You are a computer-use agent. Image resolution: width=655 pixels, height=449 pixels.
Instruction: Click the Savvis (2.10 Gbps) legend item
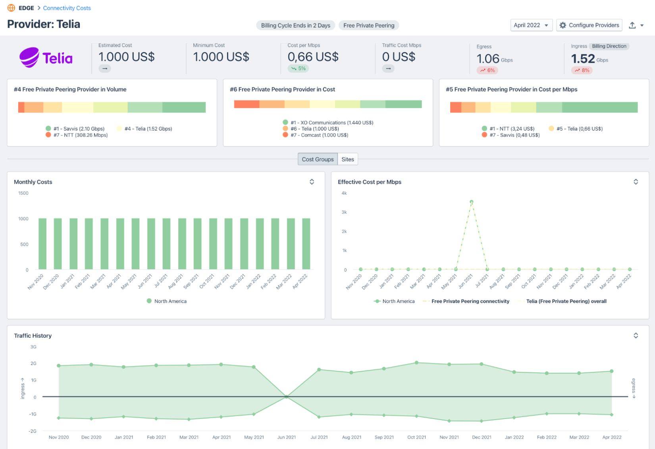point(75,129)
